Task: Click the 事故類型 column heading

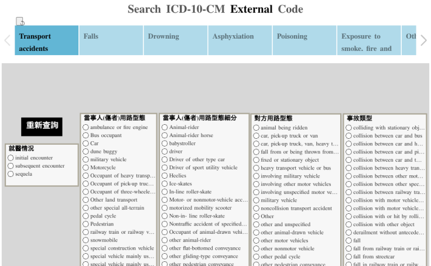Action: pyautogui.click(x=359, y=118)
